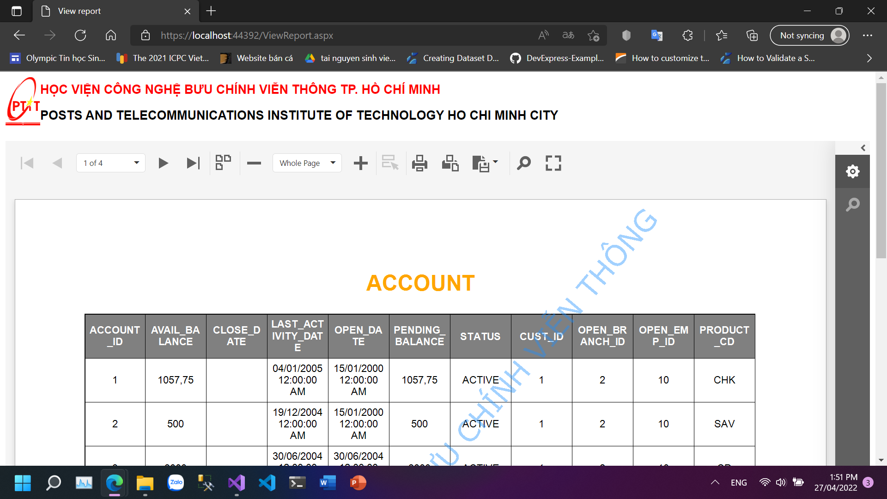Export report to file
887x499 pixels.
click(x=481, y=164)
